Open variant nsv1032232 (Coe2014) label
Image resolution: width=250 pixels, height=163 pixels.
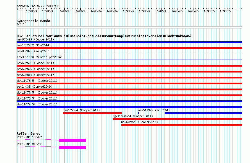34,45
